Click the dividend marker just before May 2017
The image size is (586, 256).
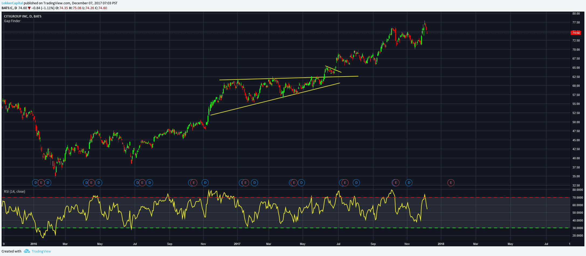301,183
